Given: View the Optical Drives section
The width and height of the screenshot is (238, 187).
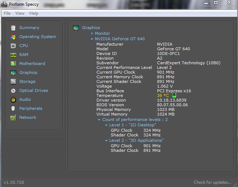Looking at the screenshot, I should point(34,90).
